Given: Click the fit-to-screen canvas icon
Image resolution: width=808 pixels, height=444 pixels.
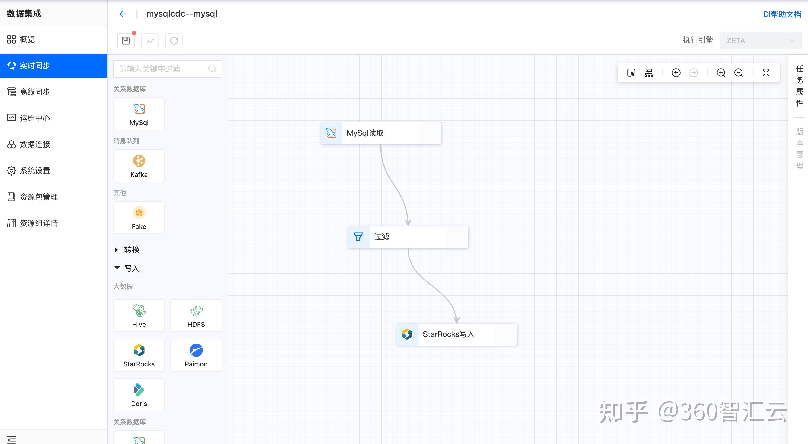Looking at the screenshot, I should tap(766, 73).
